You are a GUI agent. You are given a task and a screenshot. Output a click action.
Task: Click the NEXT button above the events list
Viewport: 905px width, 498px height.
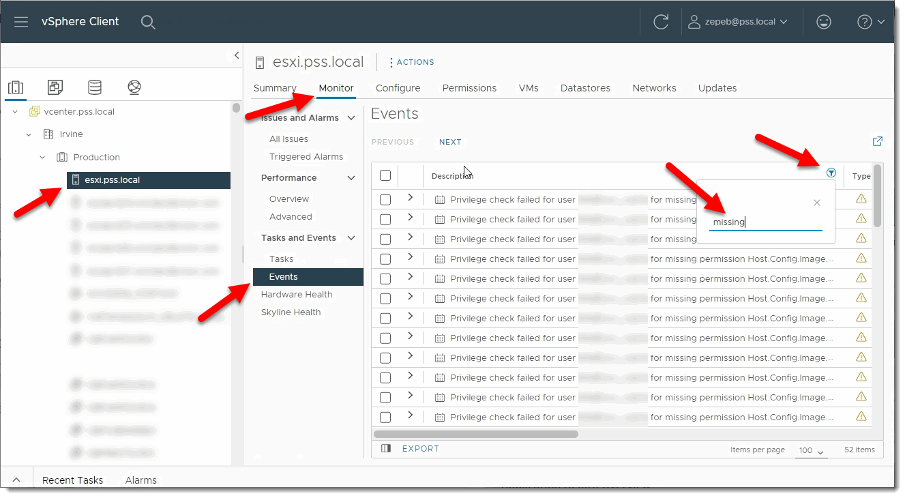pos(450,142)
